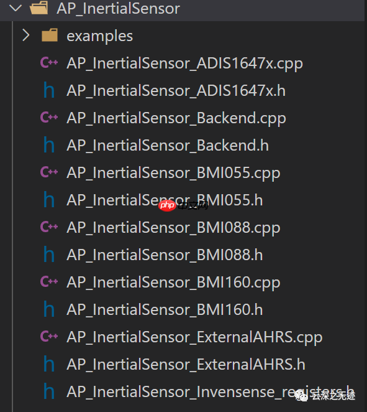Open AP_InertialSensor_BMI160.cpp file
Viewport: 367px width, 412px height.
pos(173,283)
